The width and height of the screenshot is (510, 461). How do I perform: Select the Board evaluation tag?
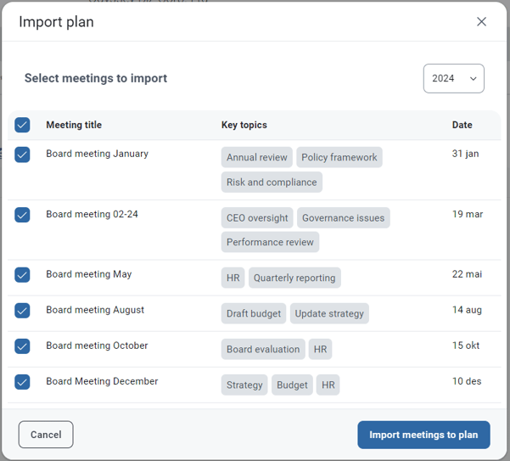[263, 349]
